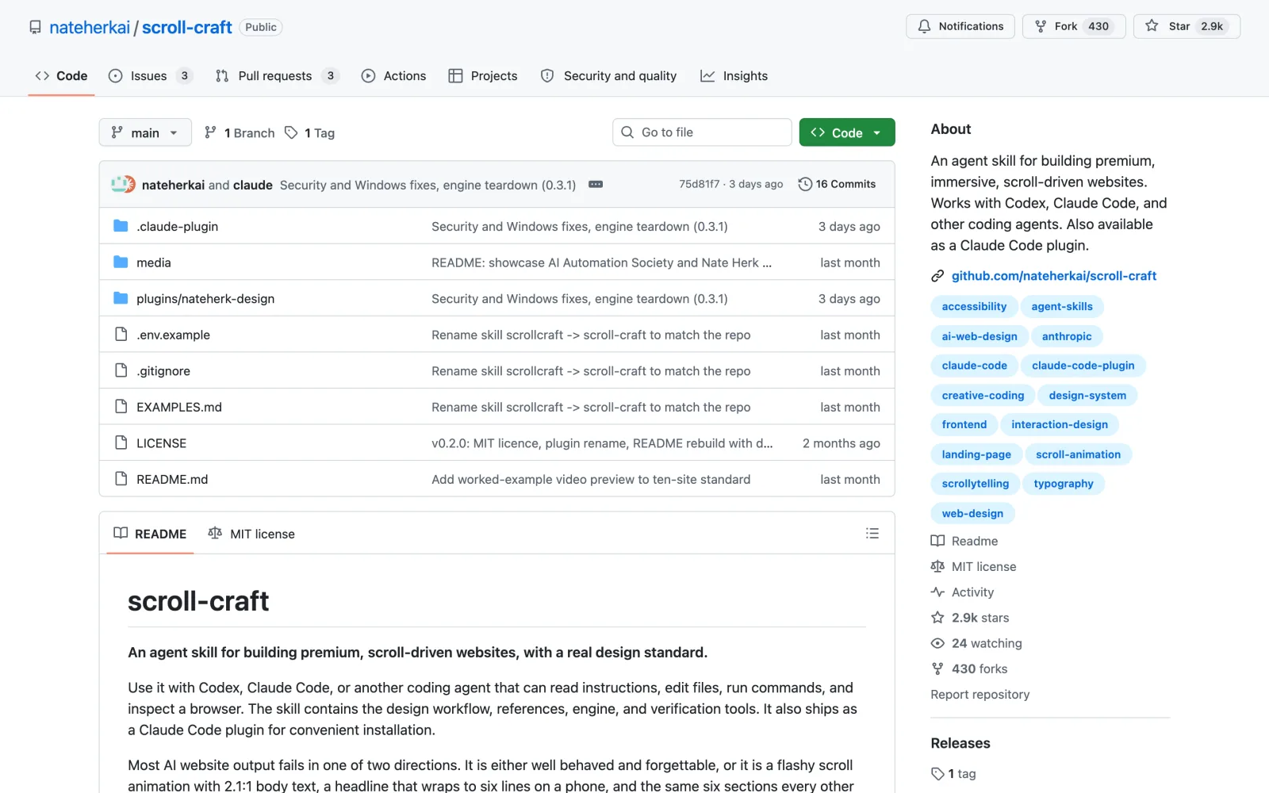Click the Activity pulse icon

pos(937,592)
